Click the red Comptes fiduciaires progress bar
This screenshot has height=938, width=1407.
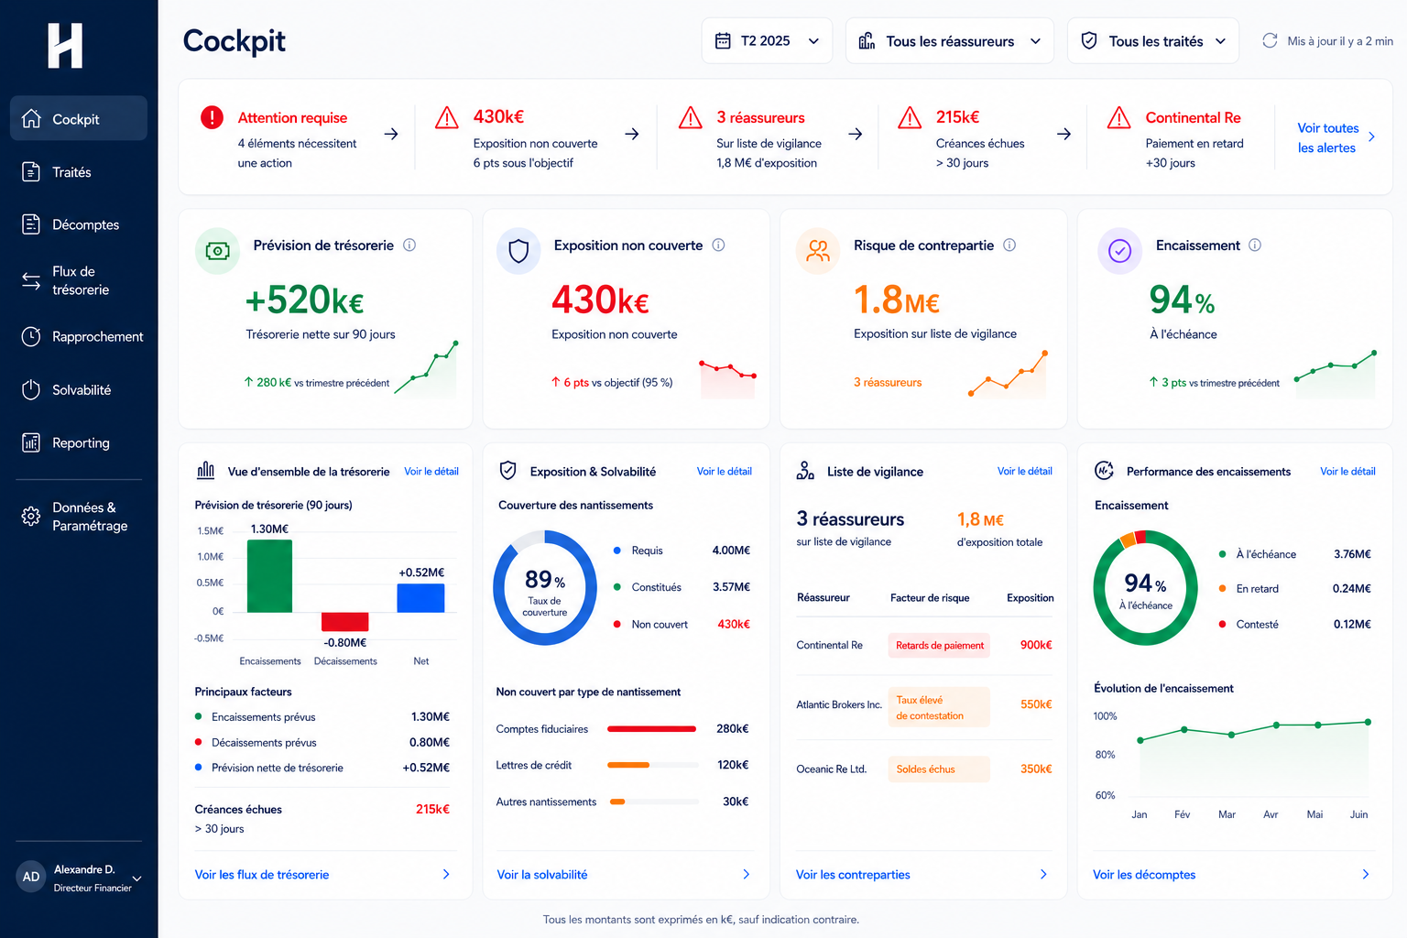coord(651,729)
